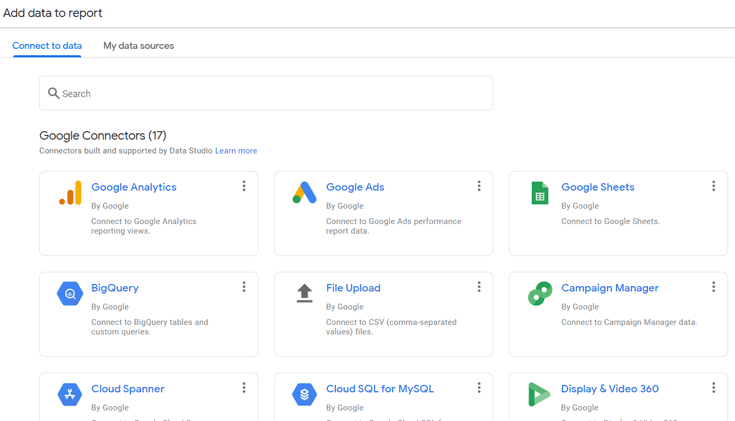Image resolution: width=735 pixels, height=421 pixels.
Task: Switch to the My data sources tab
Action: click(x=139, y=46)
